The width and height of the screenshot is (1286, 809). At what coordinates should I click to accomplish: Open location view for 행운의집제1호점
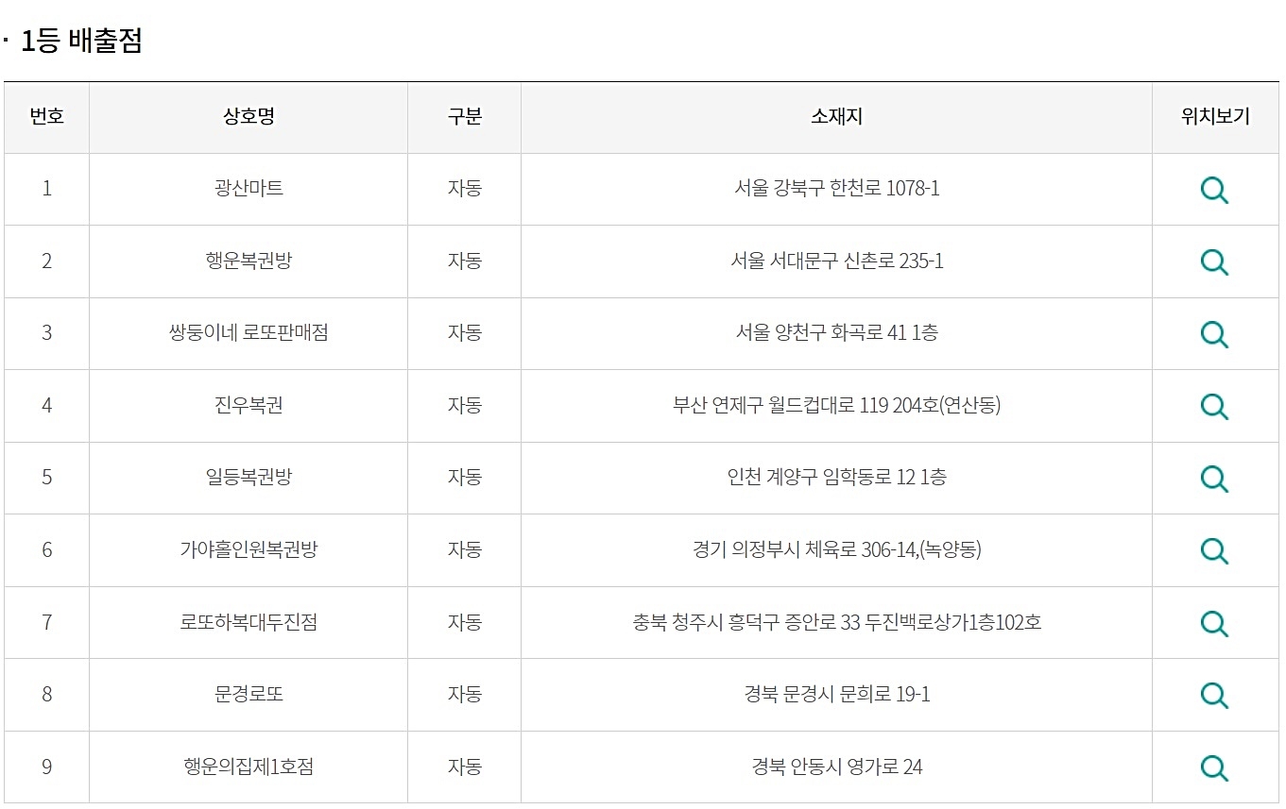[x=1214, y=767]
